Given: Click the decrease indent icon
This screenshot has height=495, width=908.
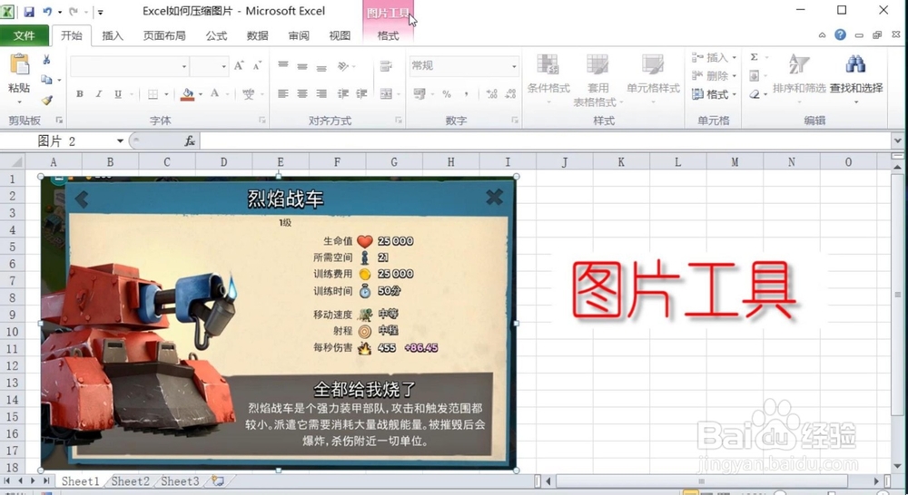Looking at the screenshot, I should click(x=343, y=93).
